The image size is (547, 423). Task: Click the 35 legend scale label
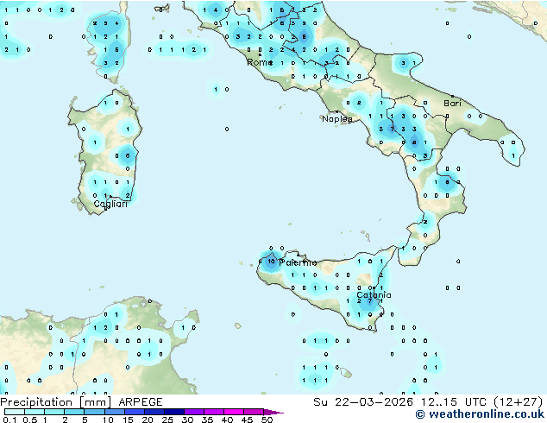(x=207, y=420)
